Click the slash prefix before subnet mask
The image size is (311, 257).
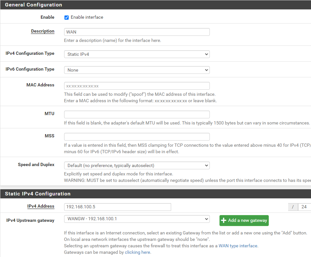(x=293, y=207)
